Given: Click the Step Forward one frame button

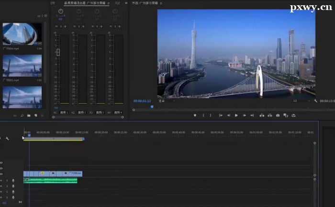Looking at the screenshot, I should (x=244, y=115).
